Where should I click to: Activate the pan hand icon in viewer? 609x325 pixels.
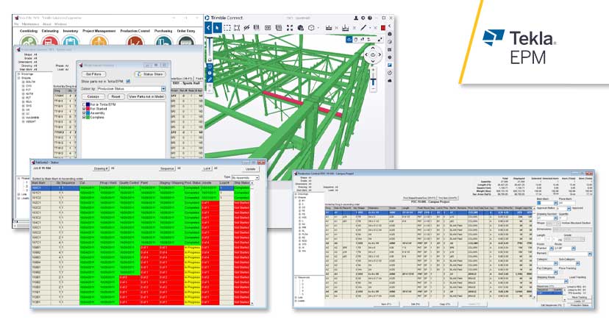(x=356, y=39)
